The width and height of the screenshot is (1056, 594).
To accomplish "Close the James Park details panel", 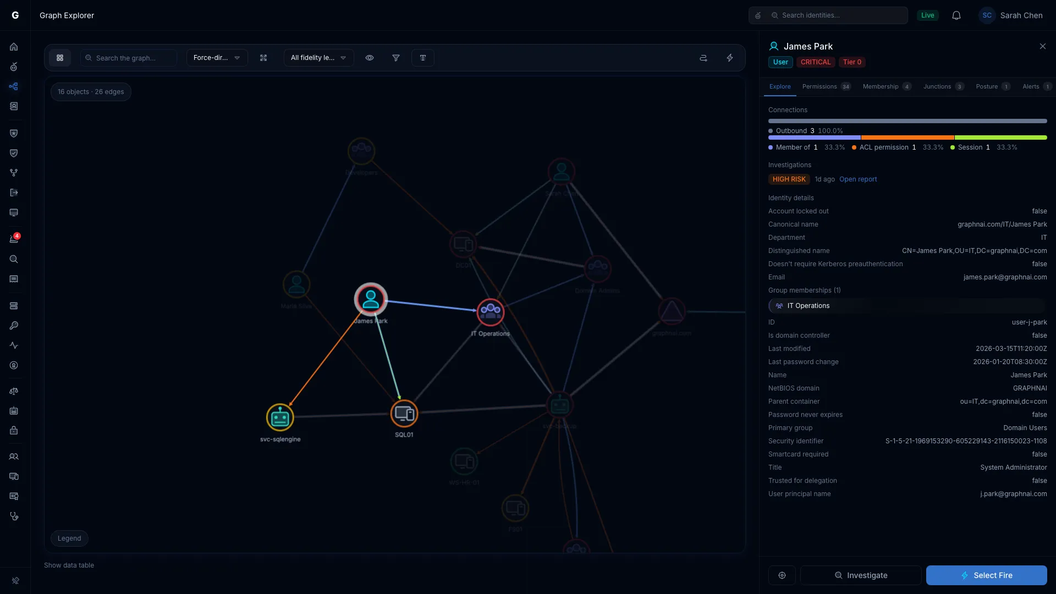I will pyautogui.click(x=1043, y=46).
